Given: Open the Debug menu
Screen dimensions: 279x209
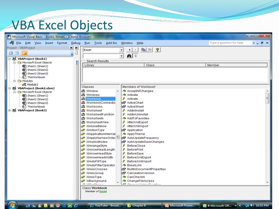Looking at the screenshot, I should 76,43.
